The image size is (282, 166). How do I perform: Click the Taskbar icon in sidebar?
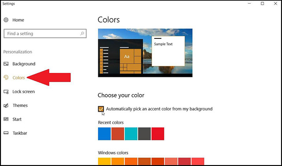coord(6,133)
